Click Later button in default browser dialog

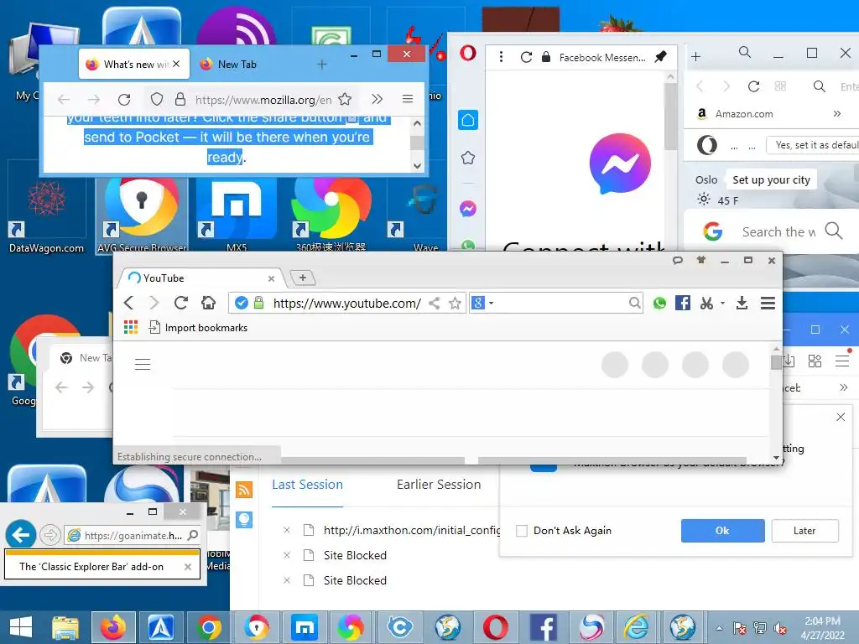click(x=804, y=531)
